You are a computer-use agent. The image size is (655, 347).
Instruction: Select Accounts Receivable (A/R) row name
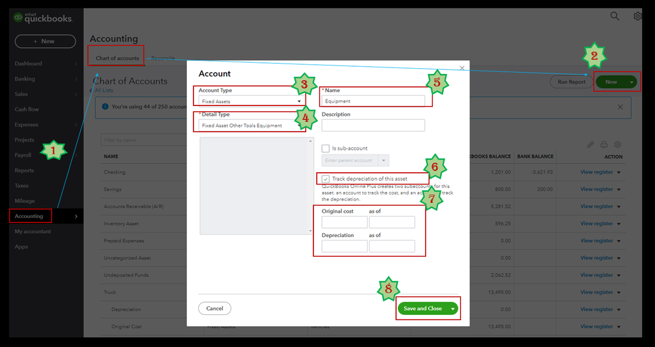coord(134,206)
